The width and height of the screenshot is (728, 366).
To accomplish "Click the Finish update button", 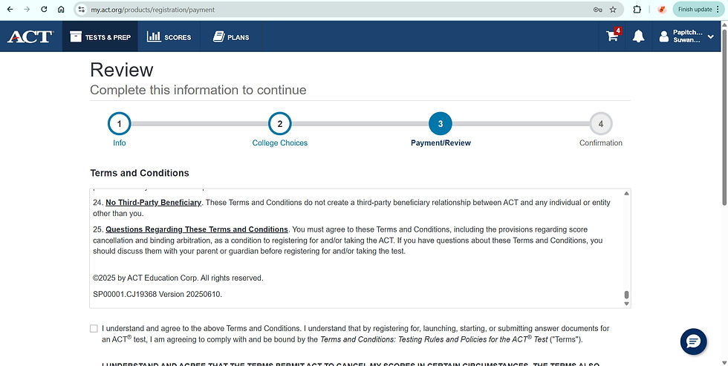I will pos(699,9).
